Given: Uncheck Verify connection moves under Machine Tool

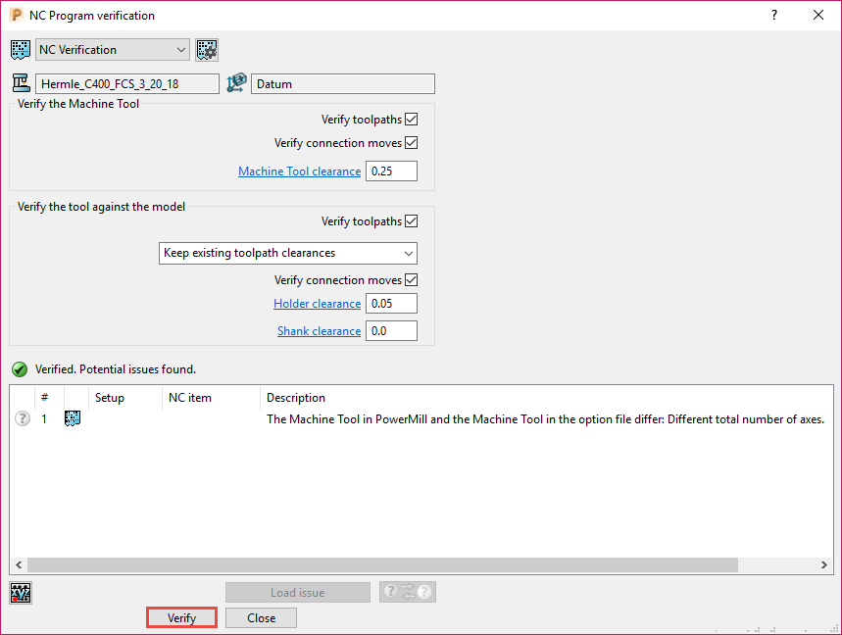Looking at the screenshot, I should click(413, 142).
